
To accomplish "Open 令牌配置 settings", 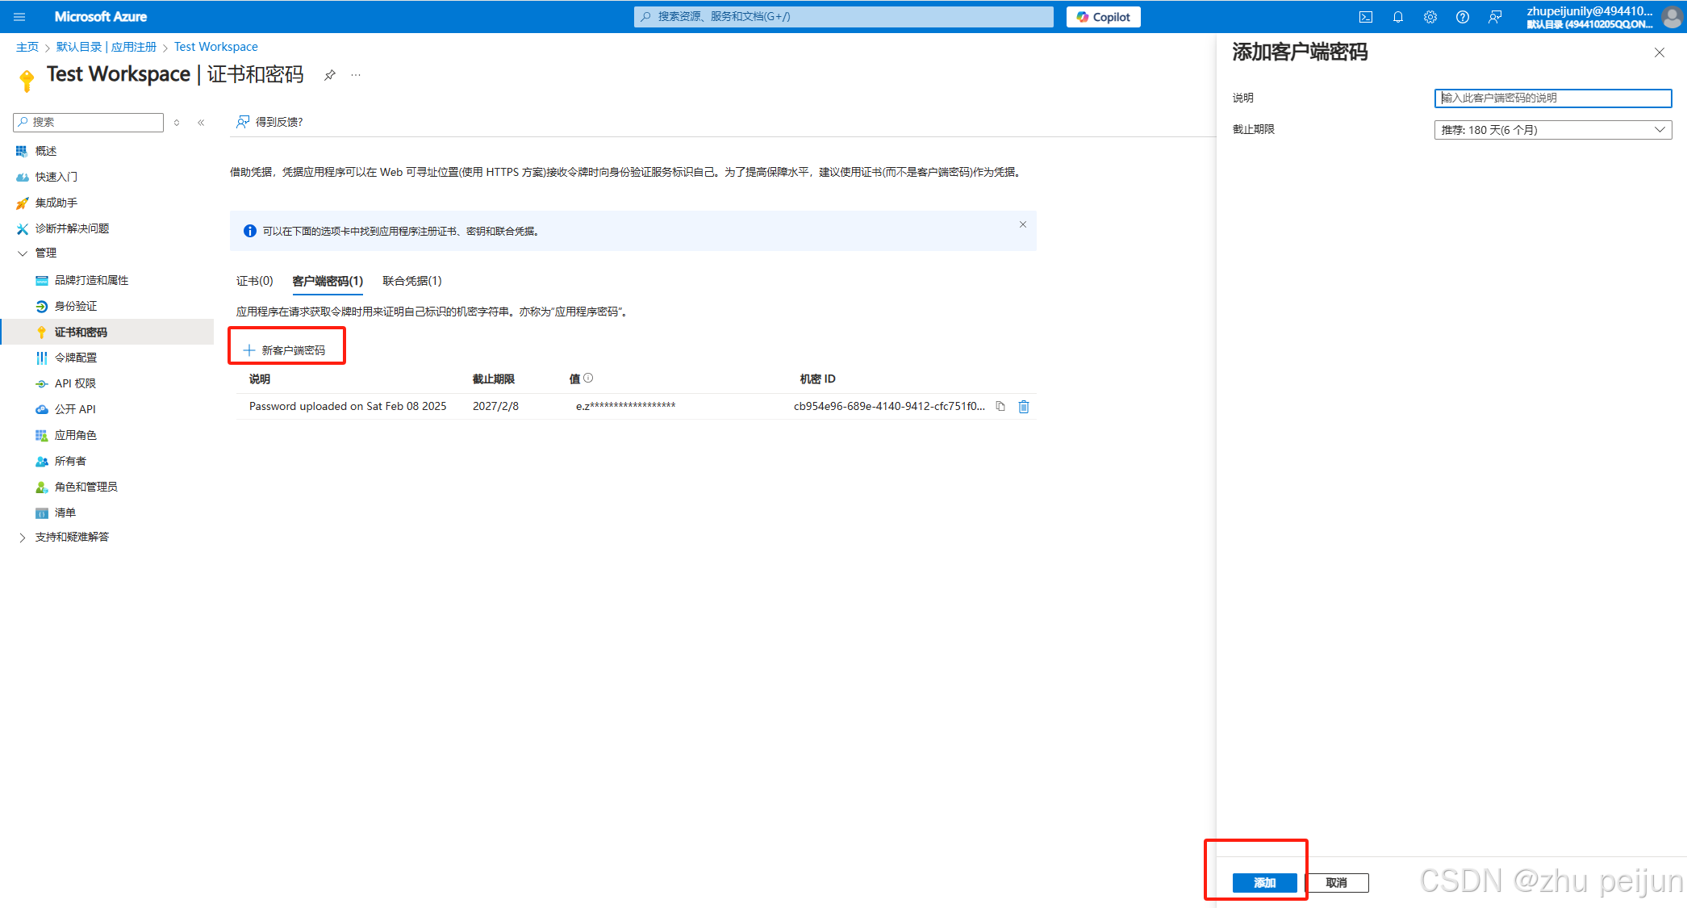I will [77, 357].
